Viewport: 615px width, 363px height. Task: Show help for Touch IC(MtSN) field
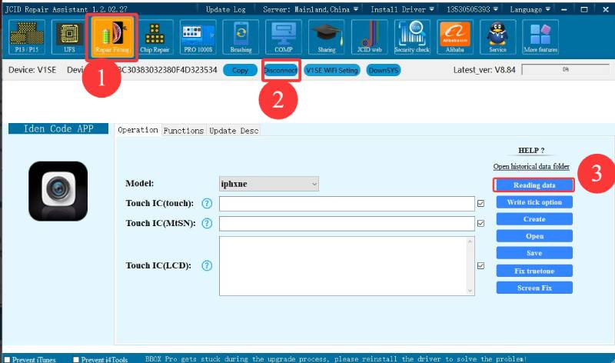pyautogui.click(x=207, y=223)
